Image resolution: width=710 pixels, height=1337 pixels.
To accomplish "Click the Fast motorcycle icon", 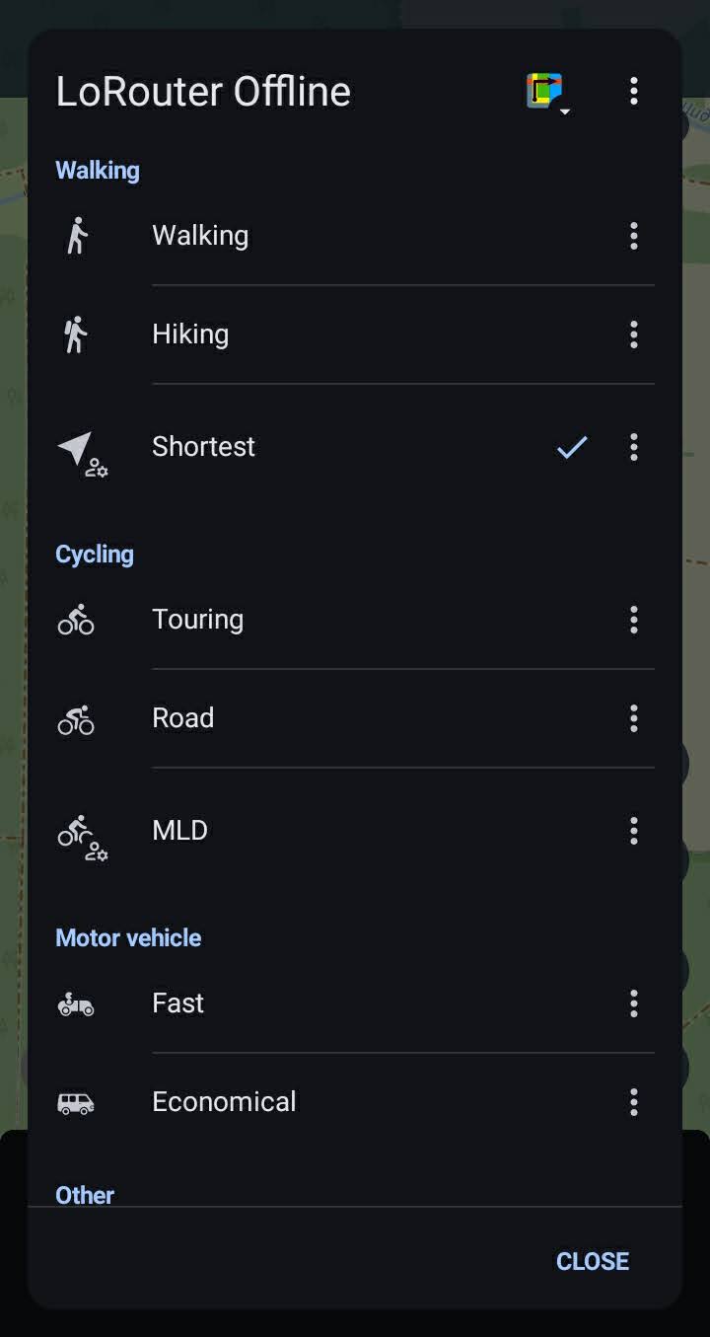I will click(76, 1003).
